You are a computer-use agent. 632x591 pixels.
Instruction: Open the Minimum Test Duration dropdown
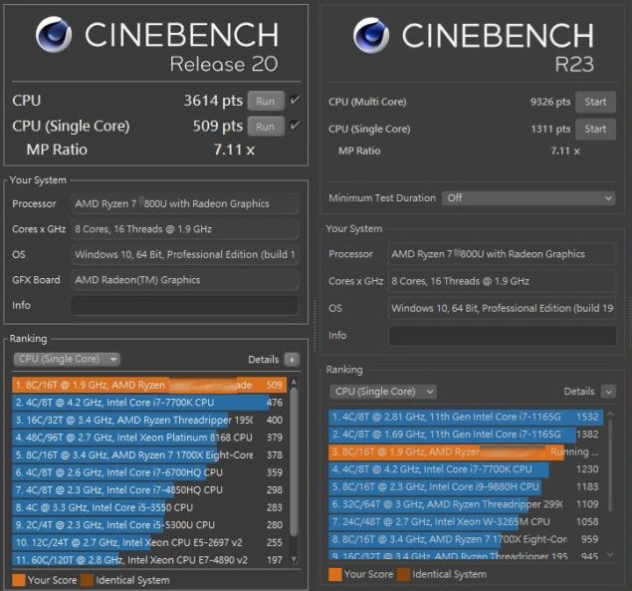tap(528, 198)
